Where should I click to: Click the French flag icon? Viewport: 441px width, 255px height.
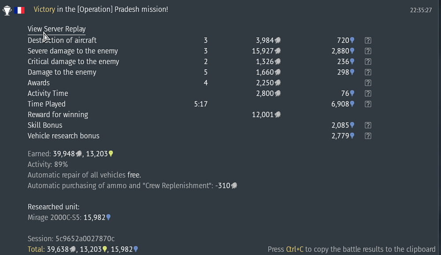(19, 10)
